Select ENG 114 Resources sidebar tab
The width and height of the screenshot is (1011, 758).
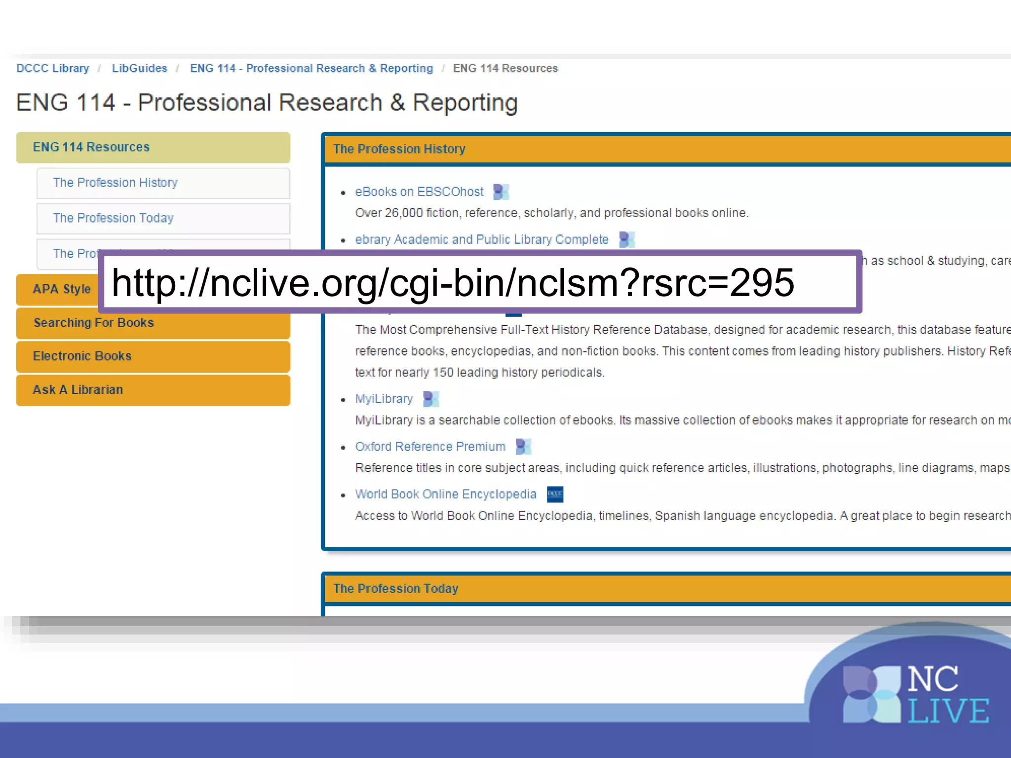[153, 148]
